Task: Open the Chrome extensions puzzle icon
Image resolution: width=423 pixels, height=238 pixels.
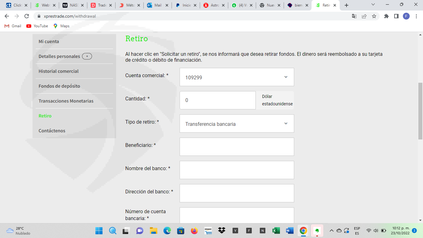Action: 386,16
